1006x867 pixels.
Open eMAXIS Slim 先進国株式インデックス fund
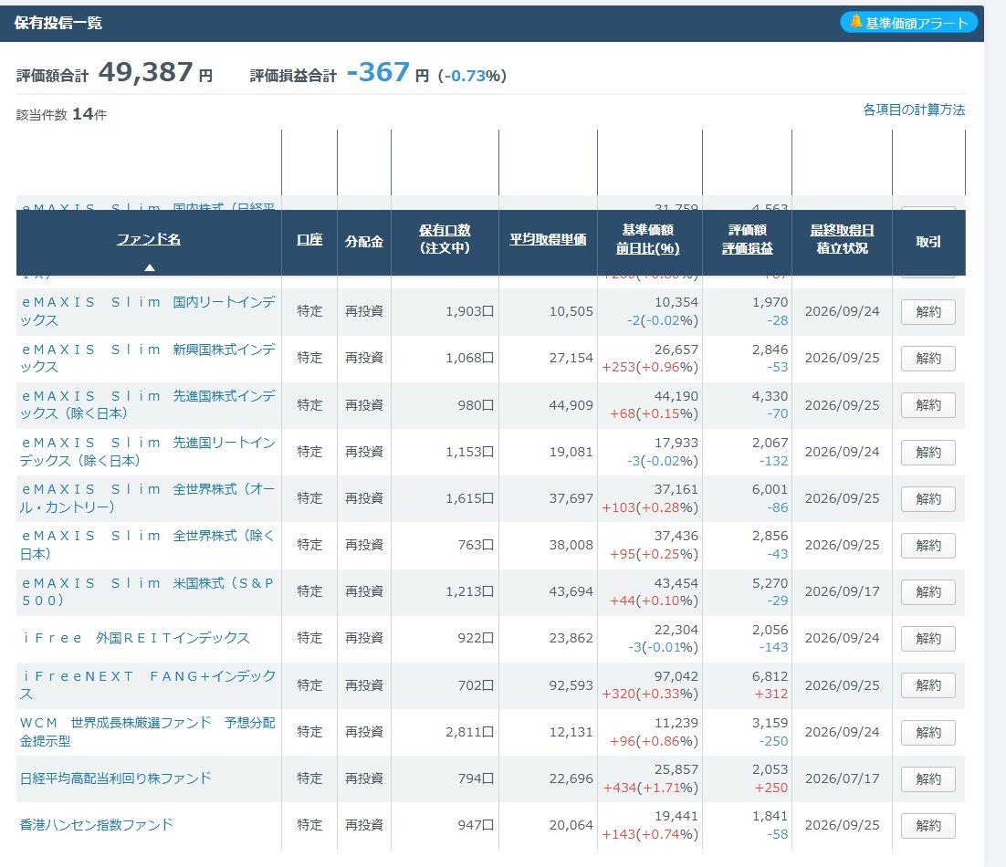(x=148, y=404)
